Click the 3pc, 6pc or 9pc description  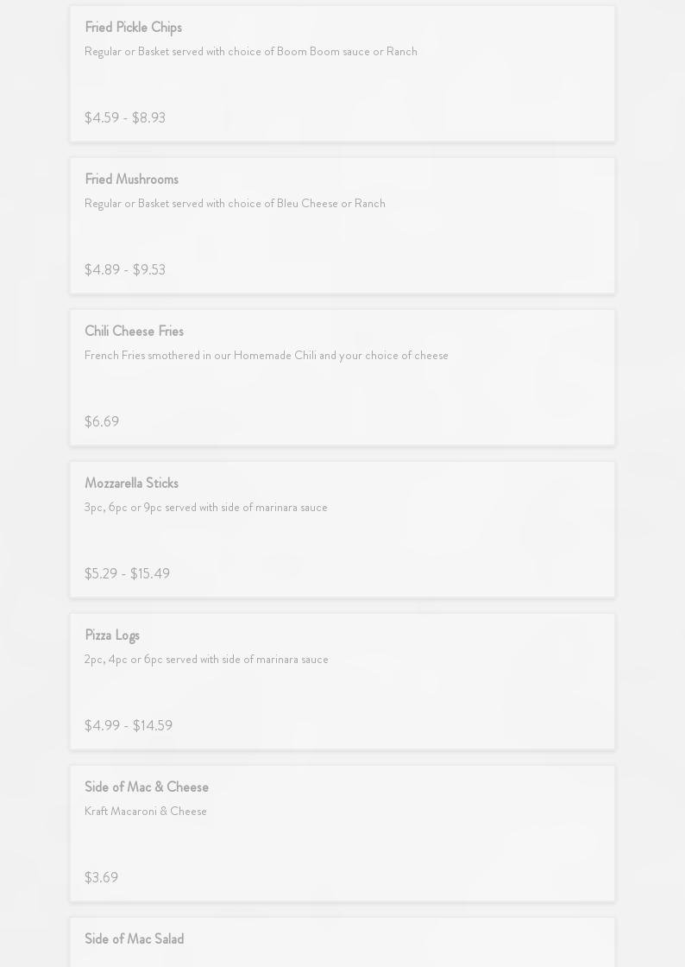coord(205,508)
